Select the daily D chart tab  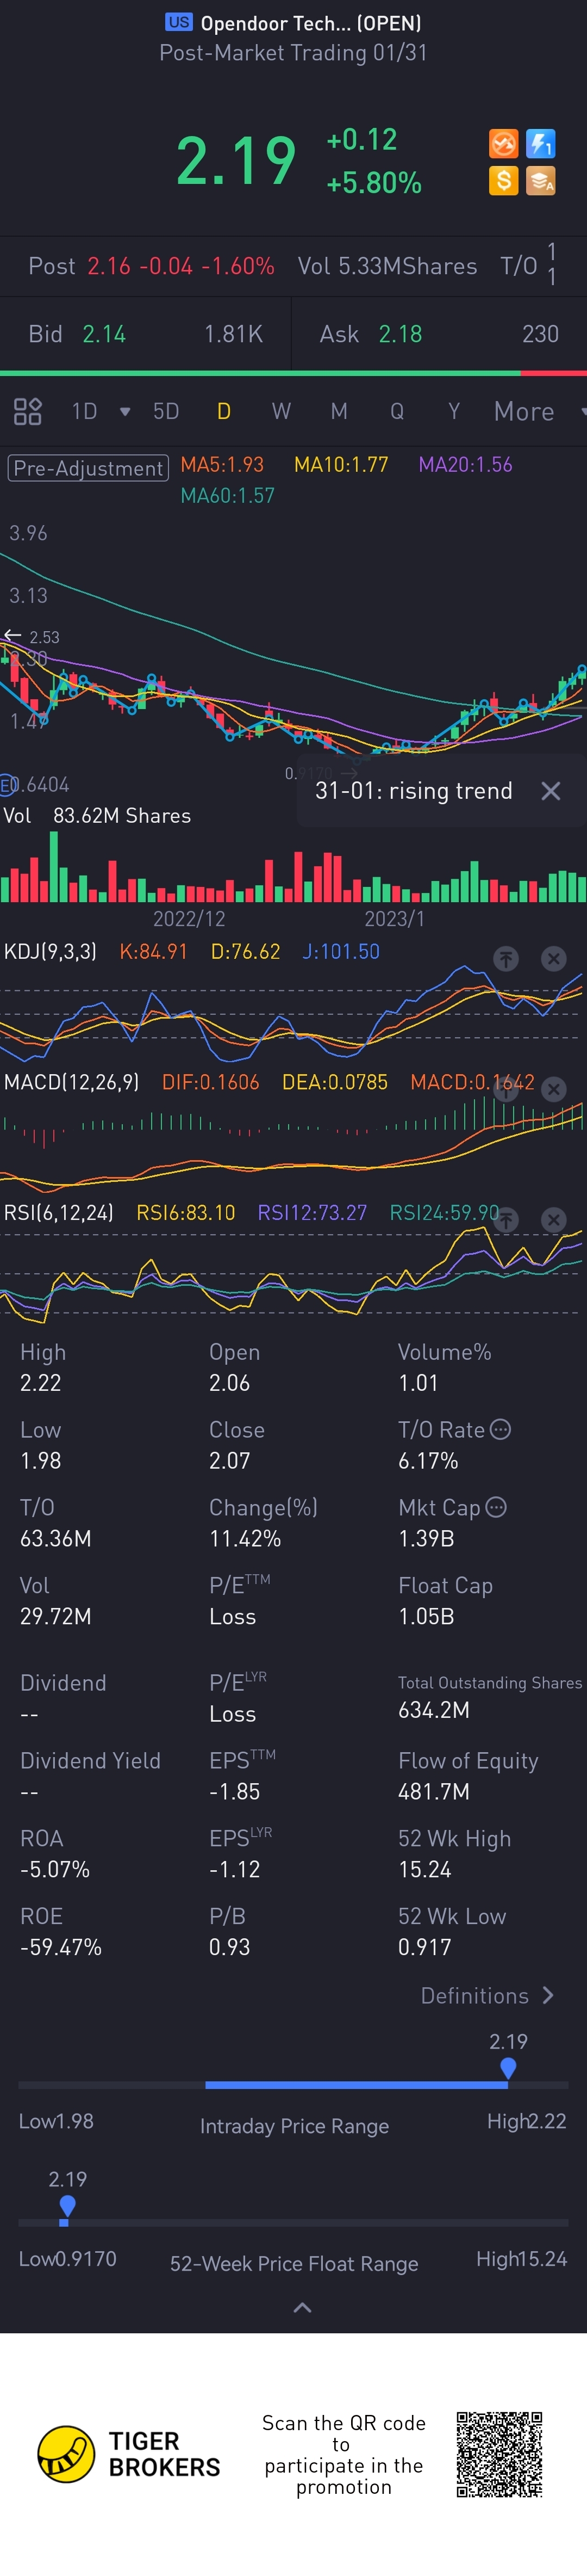tap(223, 411)
